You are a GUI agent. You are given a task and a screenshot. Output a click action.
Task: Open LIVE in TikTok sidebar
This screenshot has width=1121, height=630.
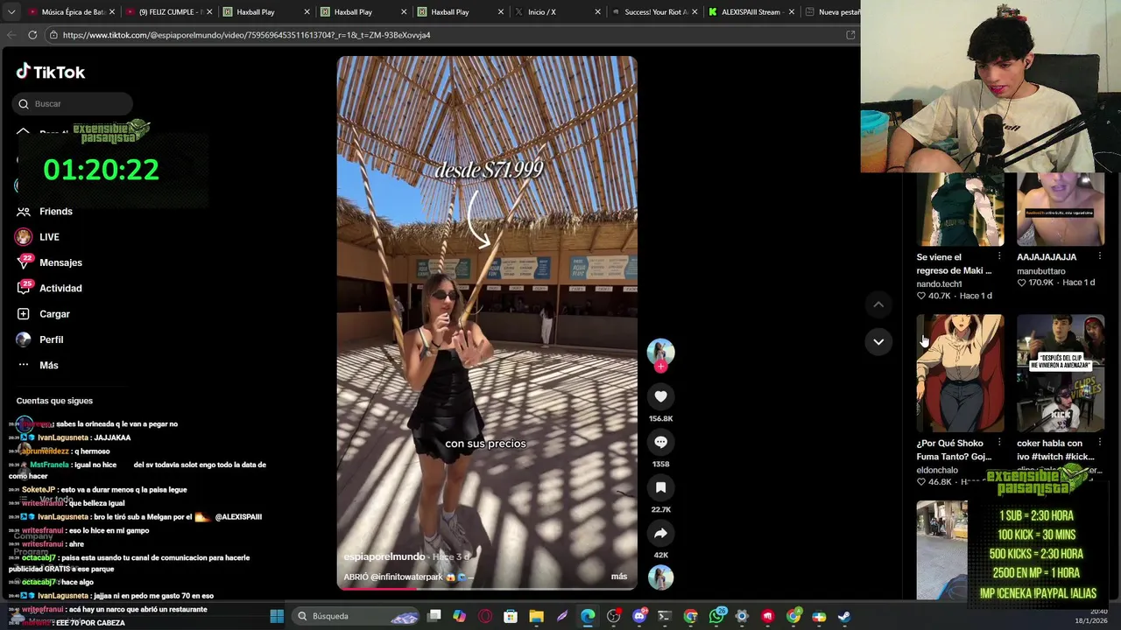click(37, 236)
